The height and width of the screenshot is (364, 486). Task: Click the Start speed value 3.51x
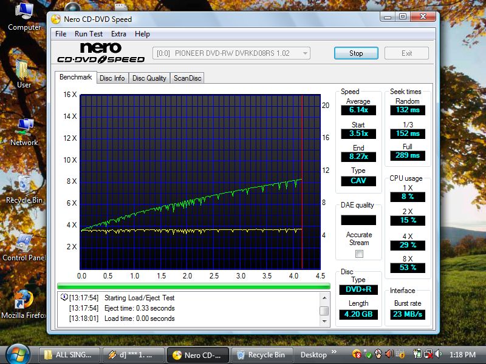[358, 133]
